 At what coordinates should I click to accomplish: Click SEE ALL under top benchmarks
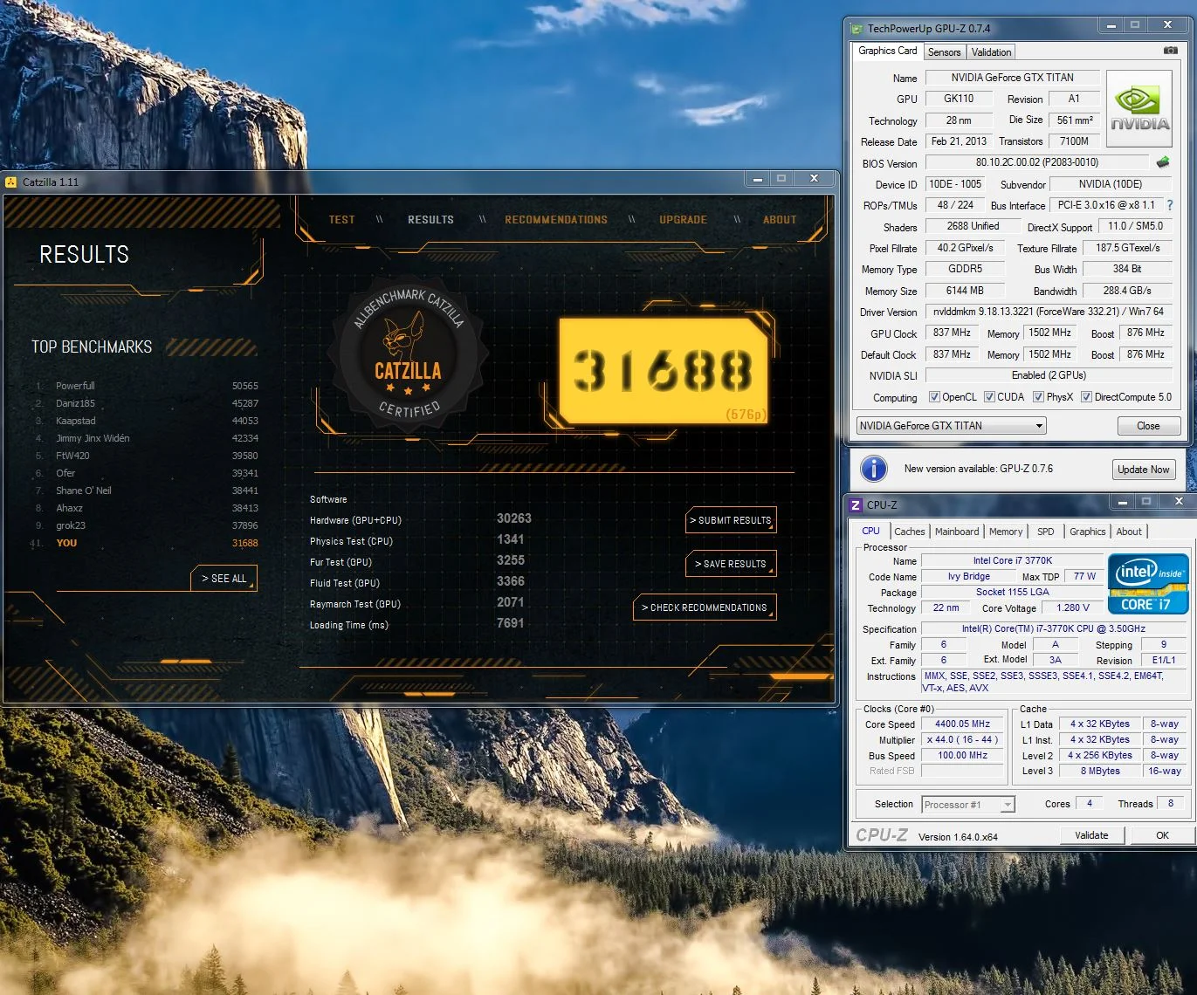224,579
